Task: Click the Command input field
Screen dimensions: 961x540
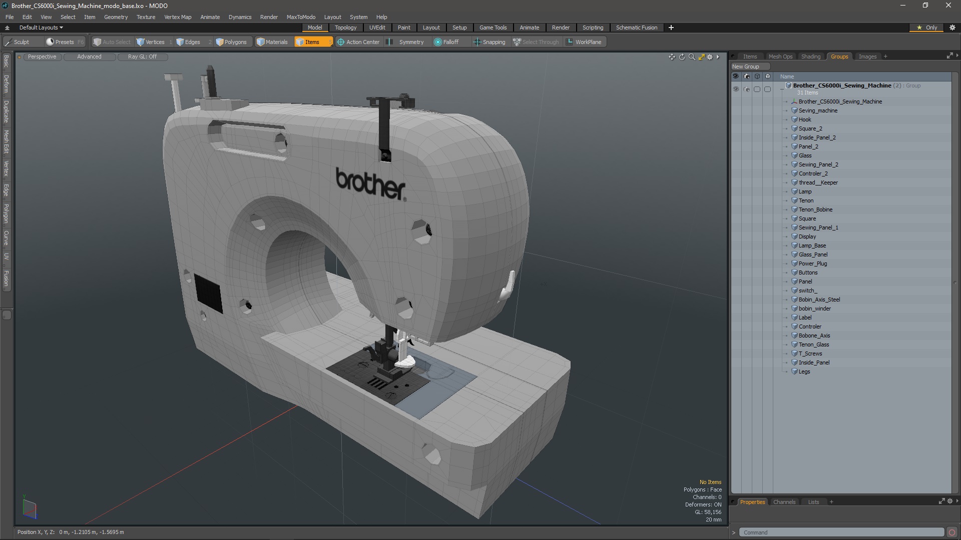Action: point(841,532)
